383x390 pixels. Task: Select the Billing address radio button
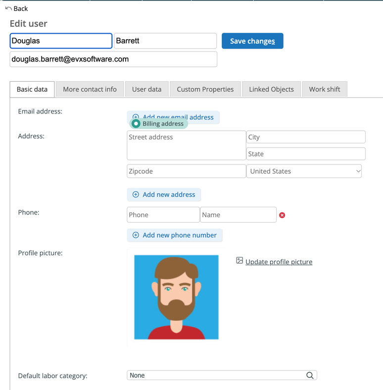136,123
